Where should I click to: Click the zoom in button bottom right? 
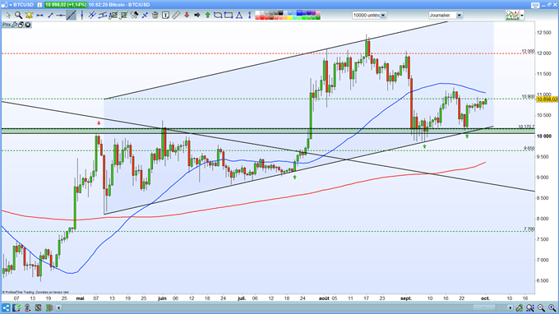click(x=552, y=307)
